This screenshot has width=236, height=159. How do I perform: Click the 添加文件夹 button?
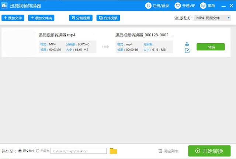coord(41,18)
